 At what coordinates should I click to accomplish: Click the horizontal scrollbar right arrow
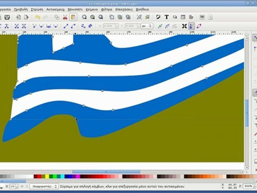242,172
